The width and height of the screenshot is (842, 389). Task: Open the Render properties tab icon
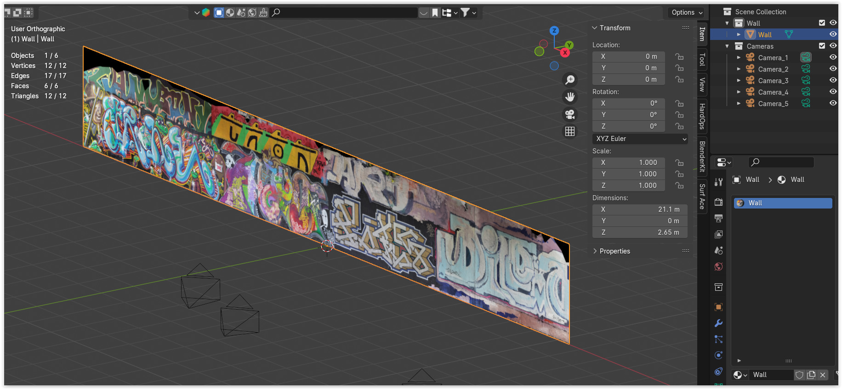coord(719,202)
